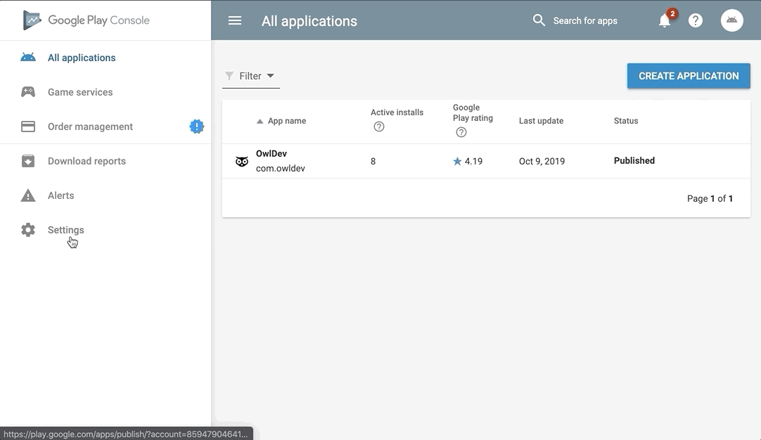
Task: Click the blue rating star icon
Action: pyautogui.click(x=457, y=161)
